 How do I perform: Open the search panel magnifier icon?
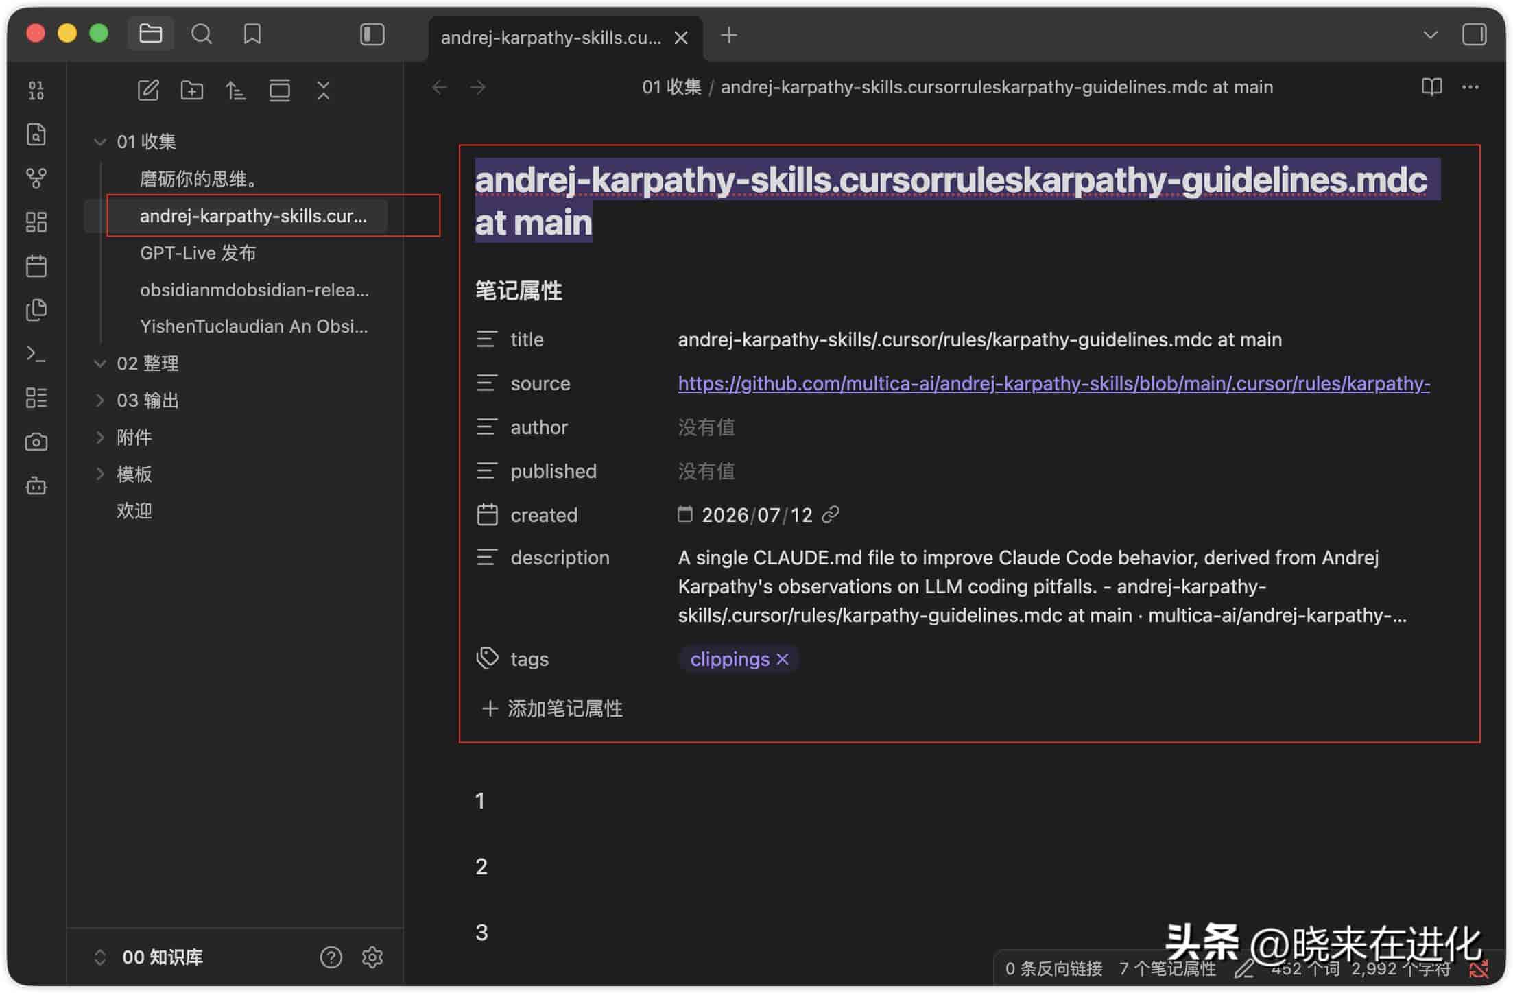(x=201, y=34)
